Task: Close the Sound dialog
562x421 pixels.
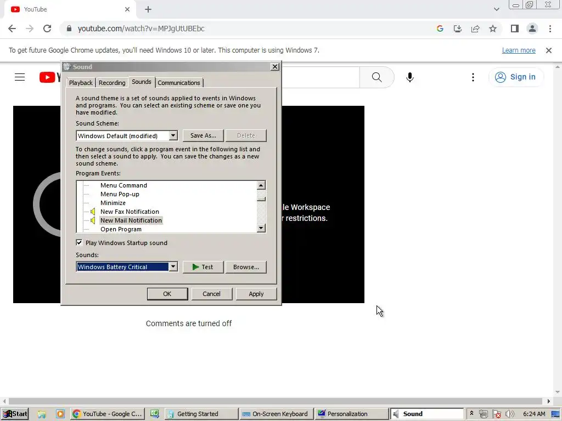Action: 274,67
